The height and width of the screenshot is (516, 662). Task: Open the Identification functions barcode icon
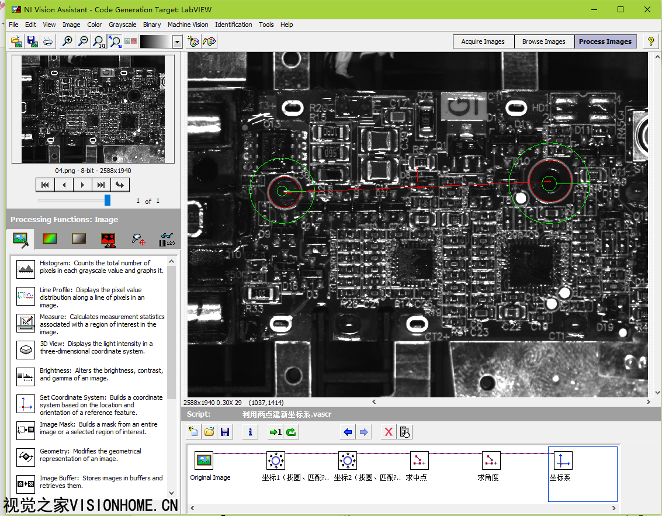[x=167, y=238]
